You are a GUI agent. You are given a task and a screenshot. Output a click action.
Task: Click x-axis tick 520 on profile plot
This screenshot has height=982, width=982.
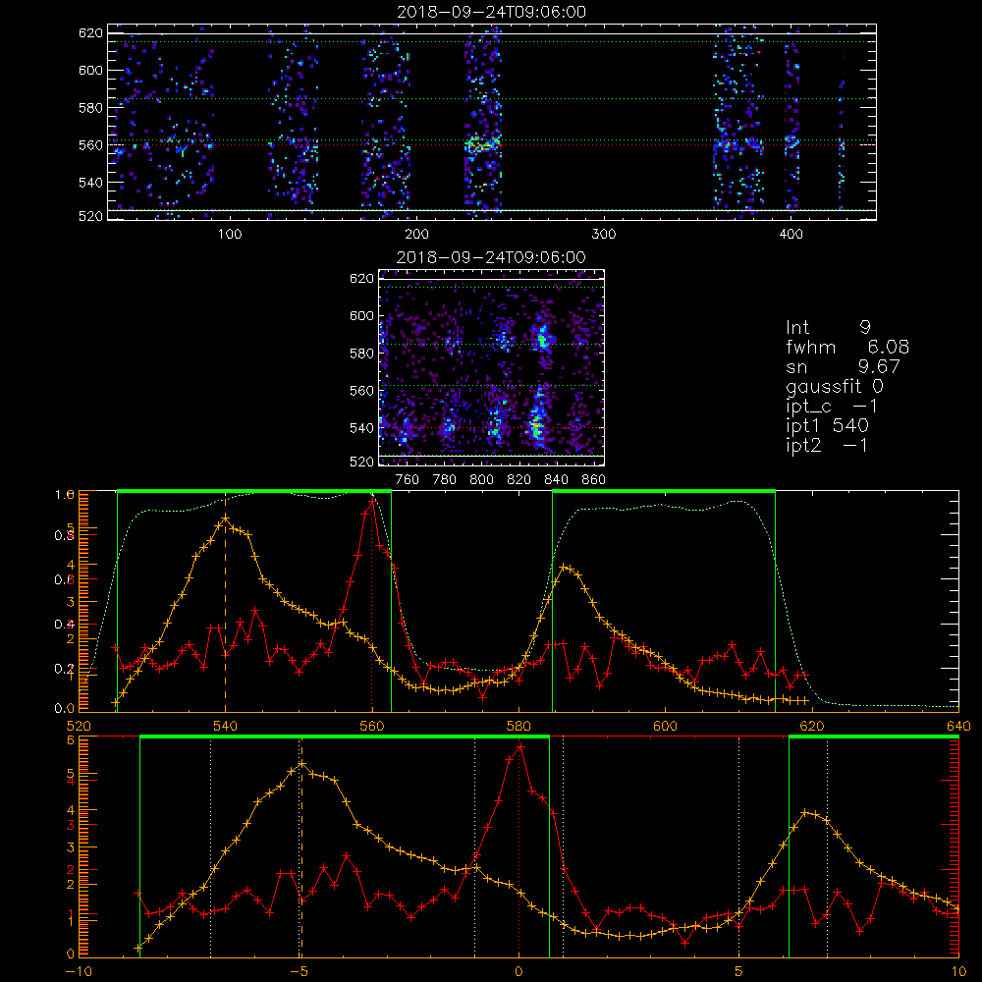coord(79,727)
